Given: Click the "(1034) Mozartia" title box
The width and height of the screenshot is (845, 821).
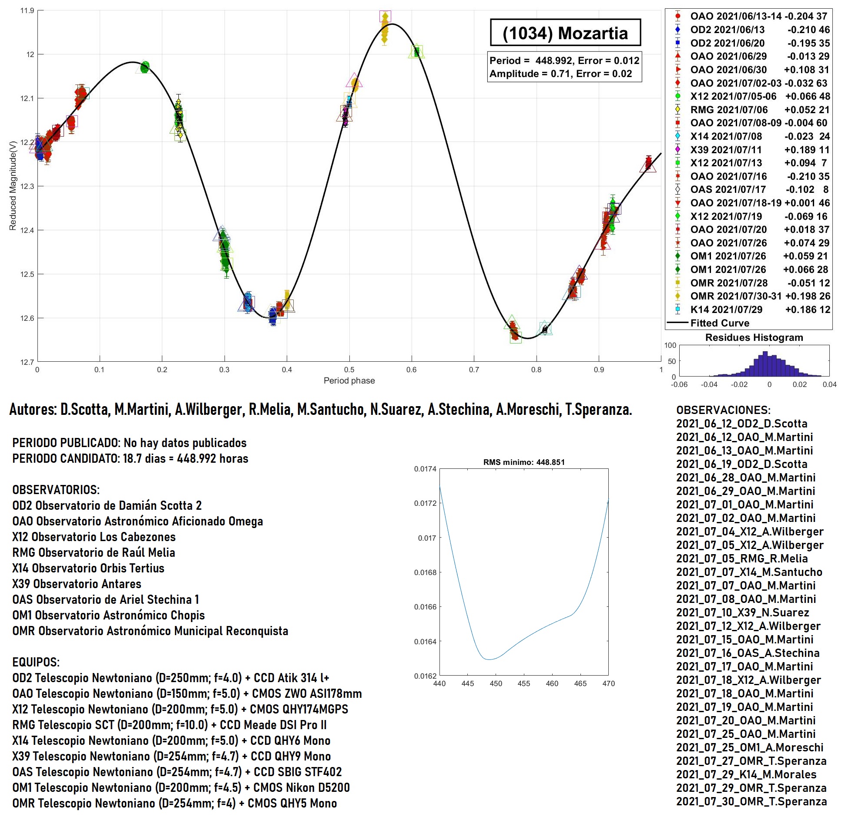Looking at the screenshot, I should pyautogui.click(x=565, y=33).
